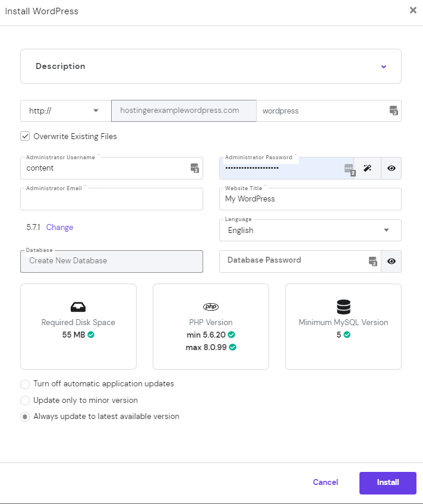Screen dimensions: 423x504
Task: Click password manager icon in directory field
Action: pos(394,111)
